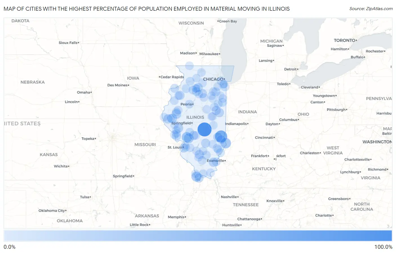Click the Indianapolis city label
Screen dimensions: 396x253
click(x=236, y=124)
